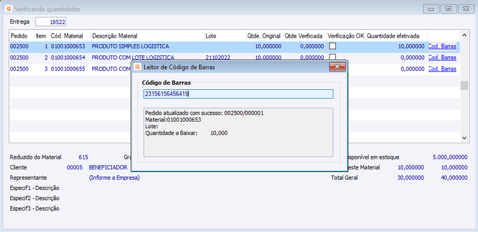Viewport: 478px width, 232px height.
Task: Close the Leitor de Código de Barras dialog
Action: tap(337, 67)
